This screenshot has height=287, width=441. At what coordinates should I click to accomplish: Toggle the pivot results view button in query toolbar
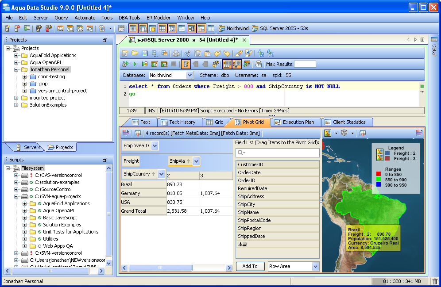click(236, 64)
